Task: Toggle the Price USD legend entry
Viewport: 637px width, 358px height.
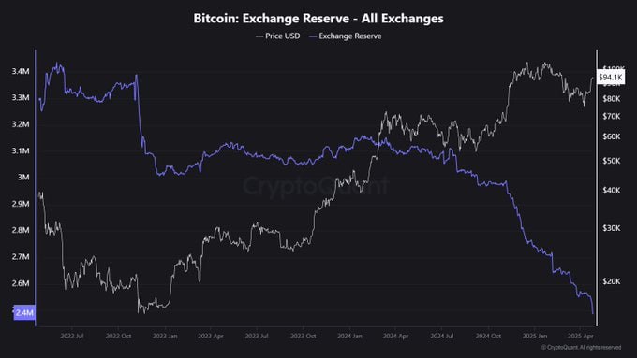Action: pos(278,36)
